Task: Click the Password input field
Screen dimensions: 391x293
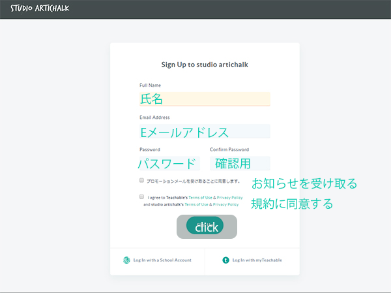Action: coord(169,163)
